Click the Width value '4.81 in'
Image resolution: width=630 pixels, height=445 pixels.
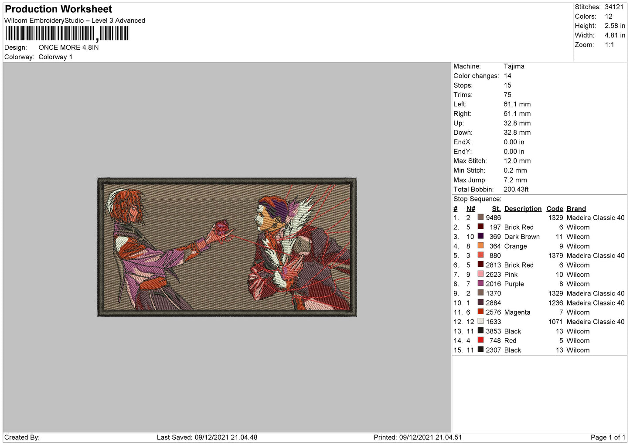pyautogui.click(x=615, y=35)
